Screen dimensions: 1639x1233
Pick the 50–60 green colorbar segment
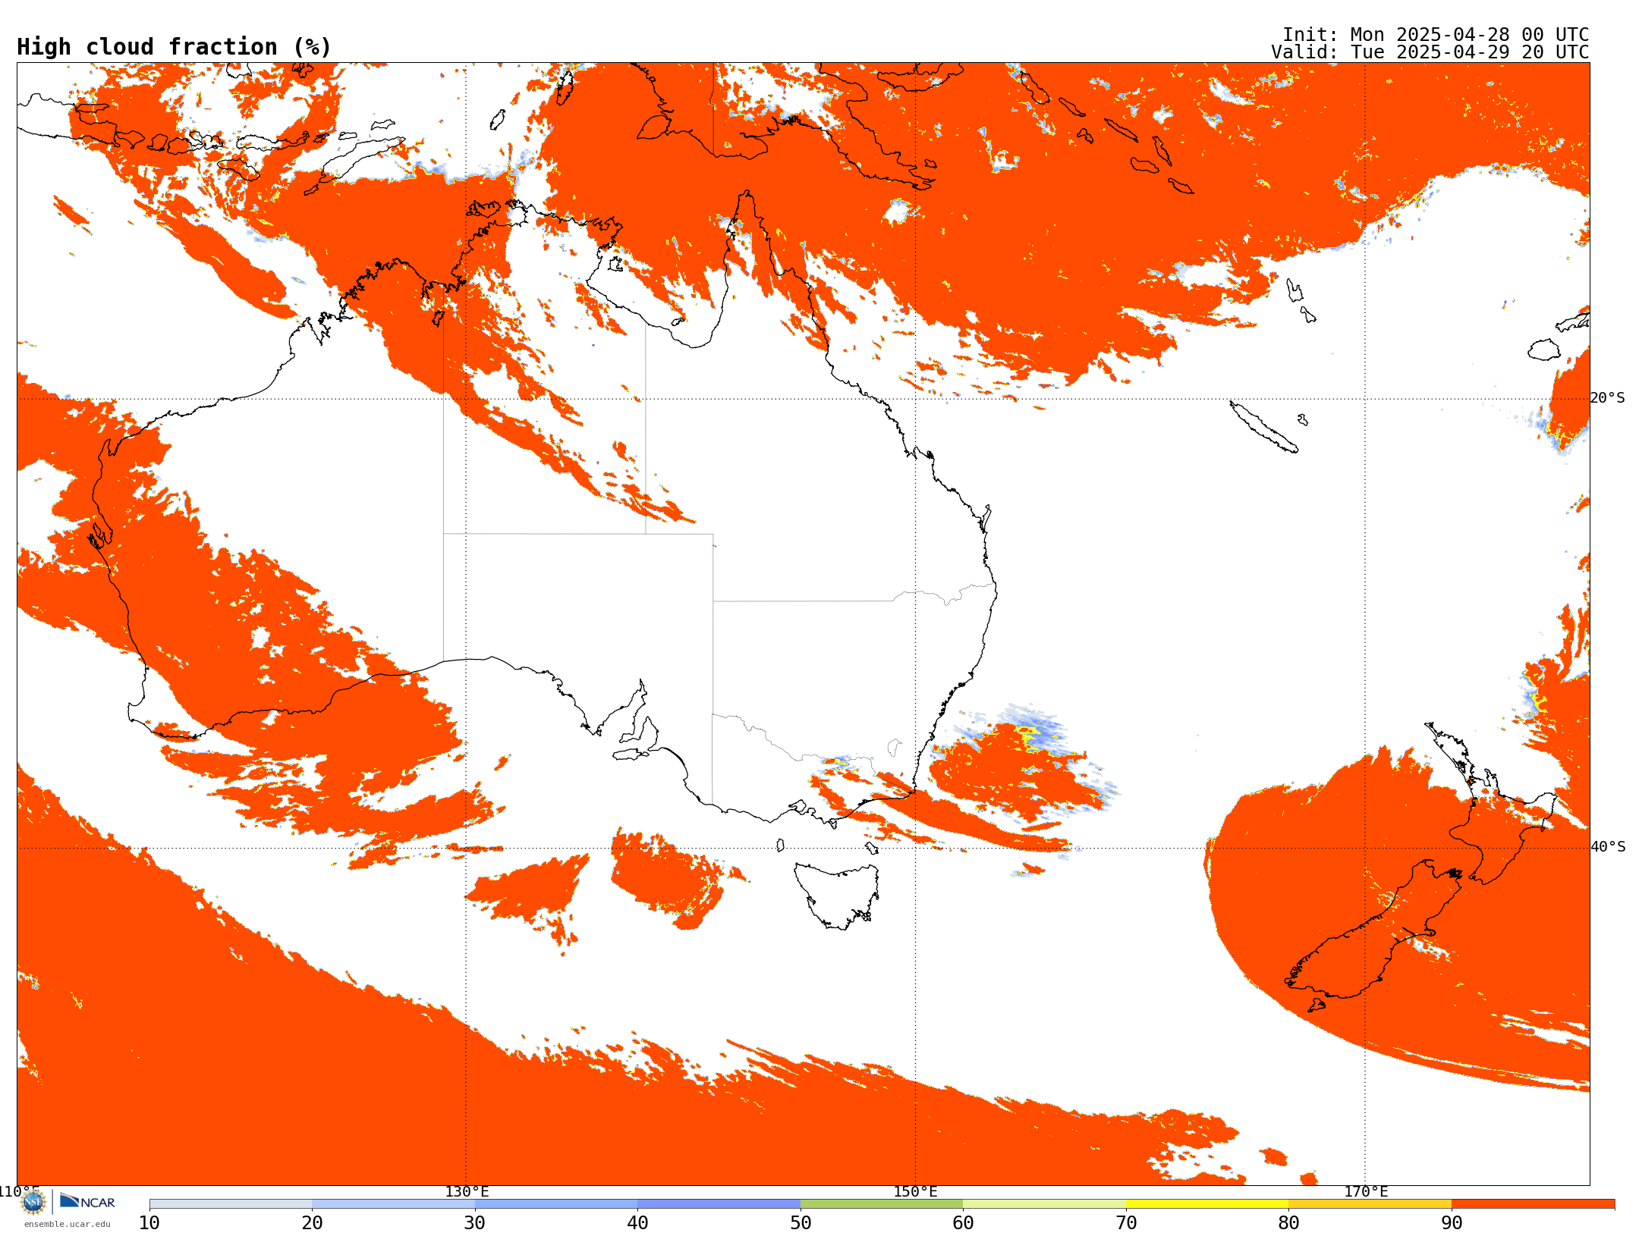882,1204
